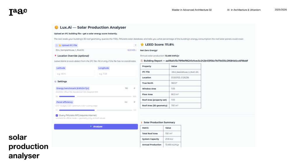Click the Energy benchmark number box showing 150
Viewport: 299px width, 168px height.
pos(126,88)
